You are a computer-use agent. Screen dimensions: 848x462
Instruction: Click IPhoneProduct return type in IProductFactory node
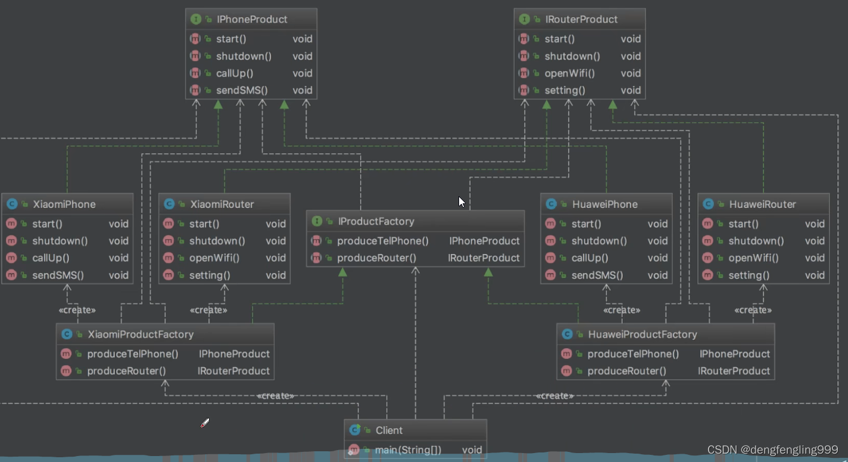point(484,241)
